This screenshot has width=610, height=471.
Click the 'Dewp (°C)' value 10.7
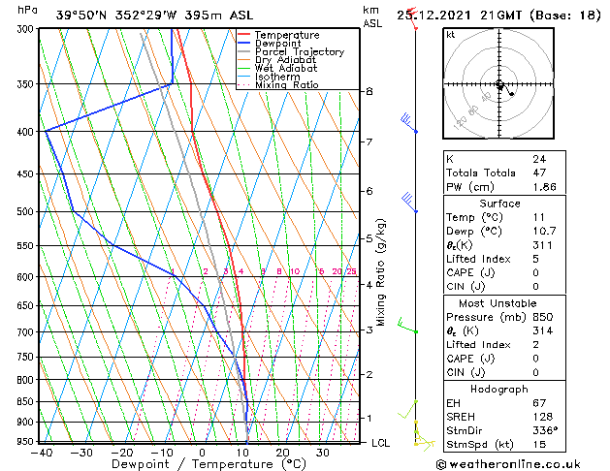tap(544, 232)
